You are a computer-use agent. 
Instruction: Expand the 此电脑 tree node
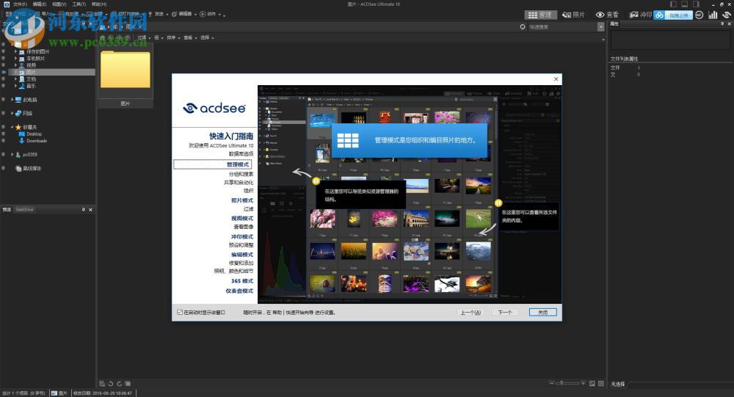(x=12, y=100)
